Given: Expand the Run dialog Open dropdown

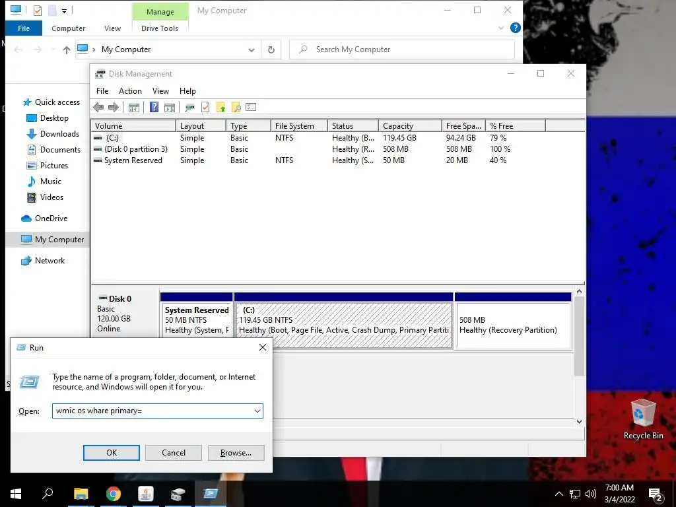Looking at the screenshot, I should point(257,411).
